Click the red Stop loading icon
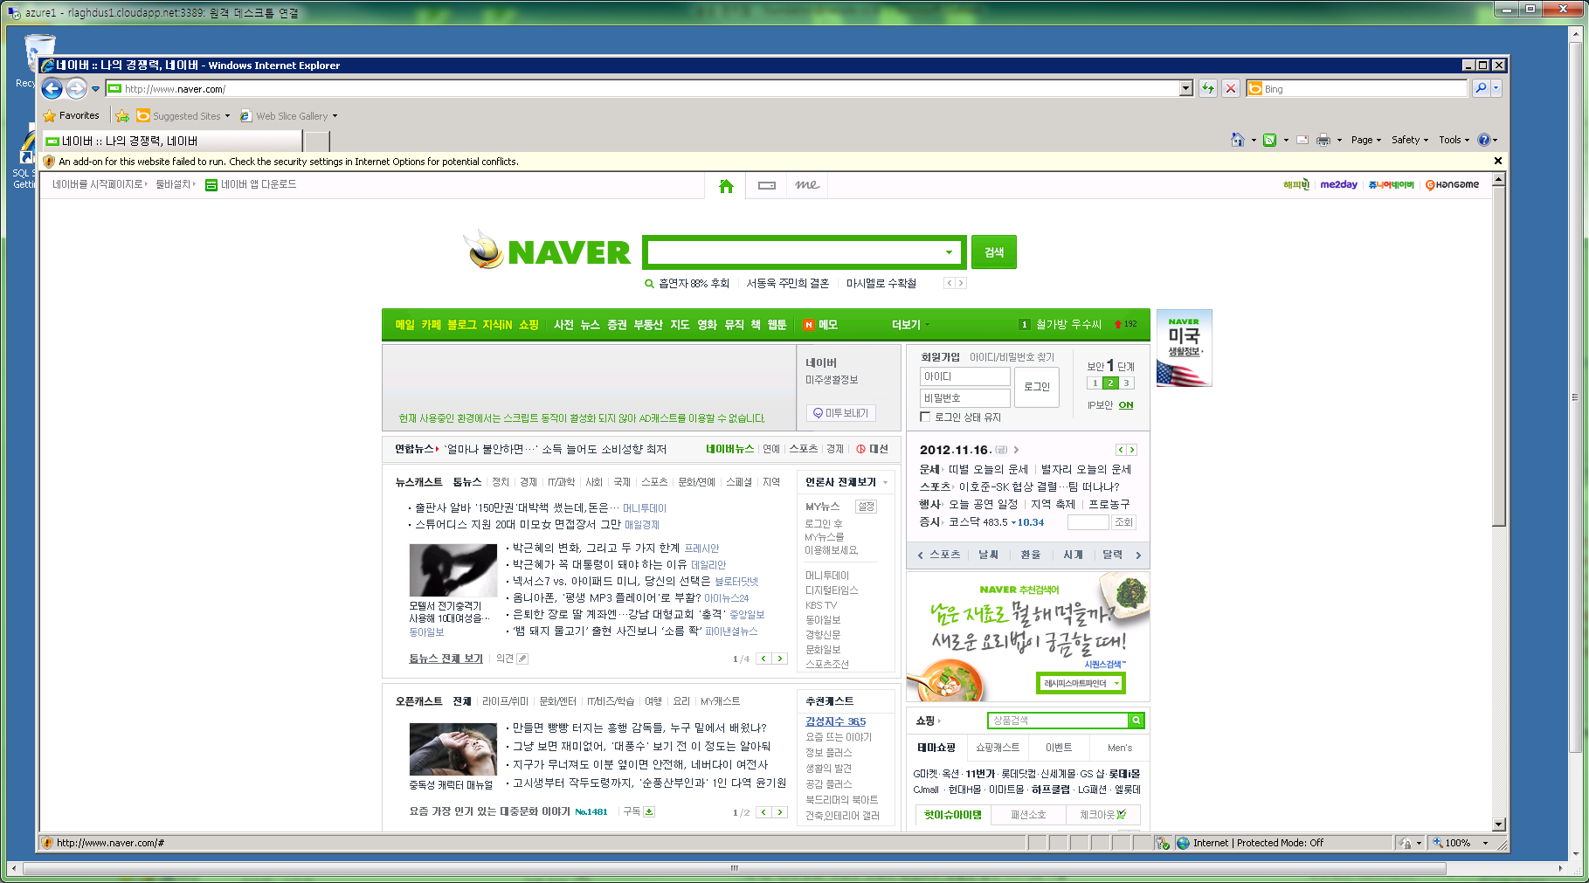Screen dimensions: 1589x883 1230,88
